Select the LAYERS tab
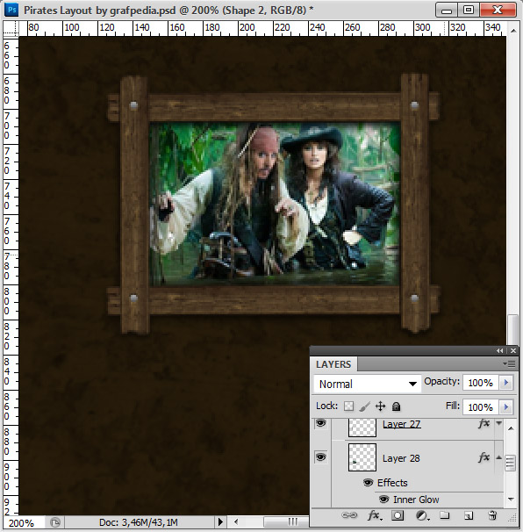Screen dimensions: 523x532 pyautogui.click(x=333, y=364)
